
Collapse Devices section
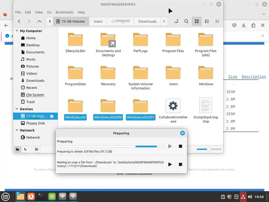[x=17, y=109]
